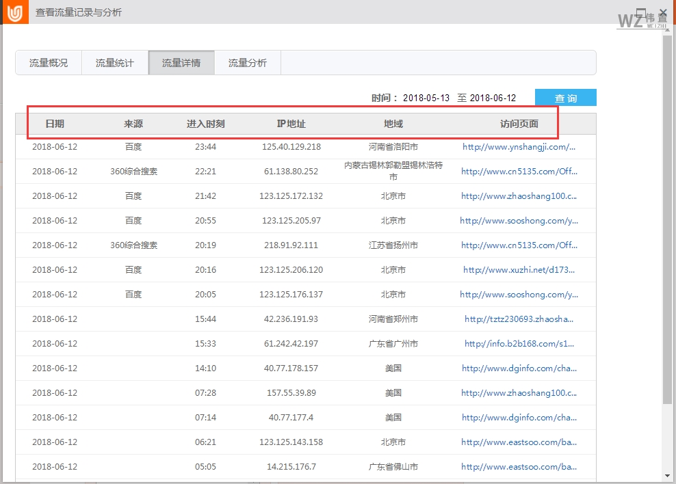Click the orange U logo in the title bar
676x484 pixels.
tap(15, 12)
